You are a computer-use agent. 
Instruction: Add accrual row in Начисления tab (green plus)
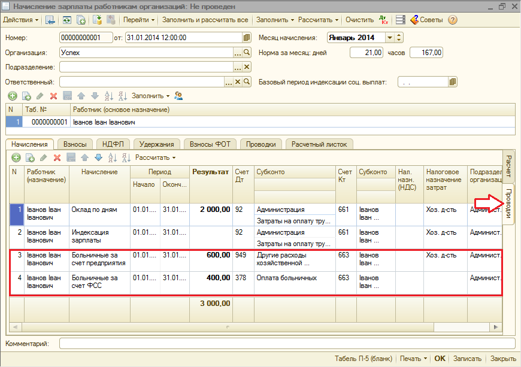16,157
